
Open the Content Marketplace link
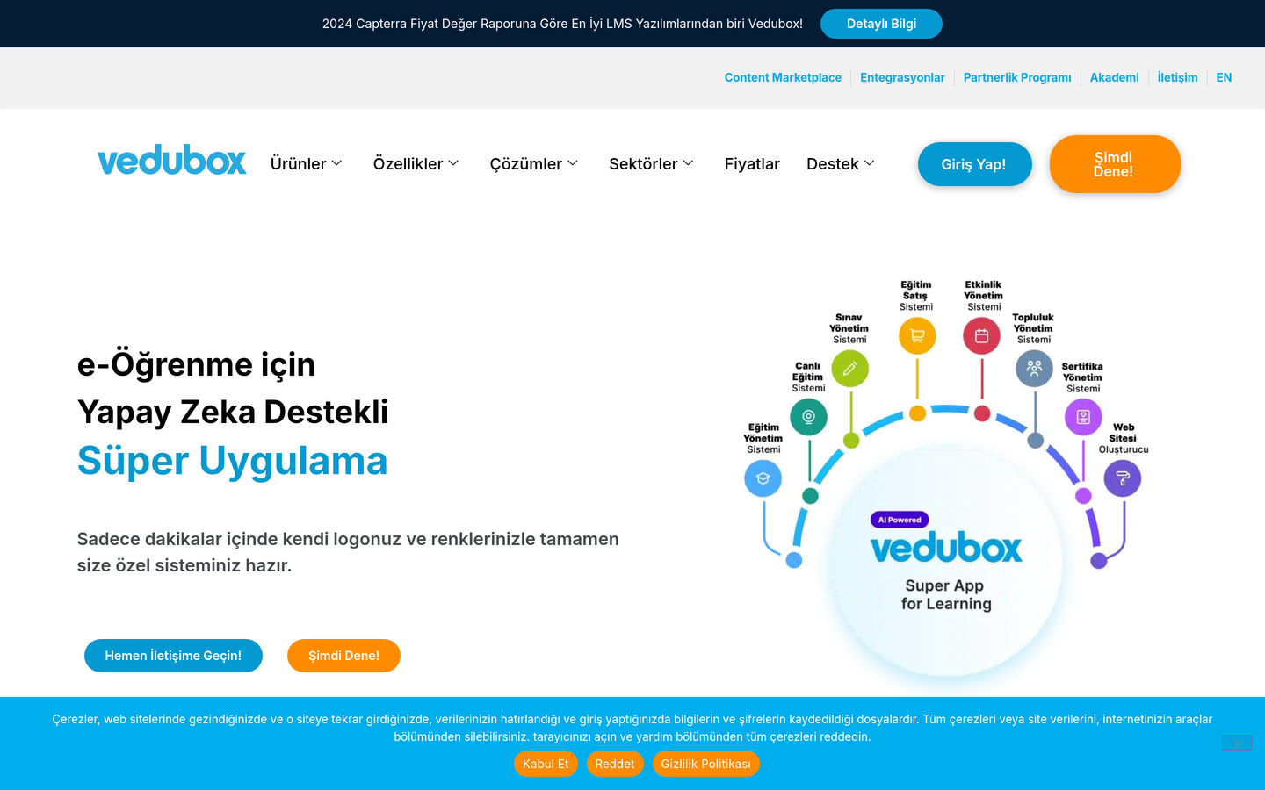tap(783, 77)
